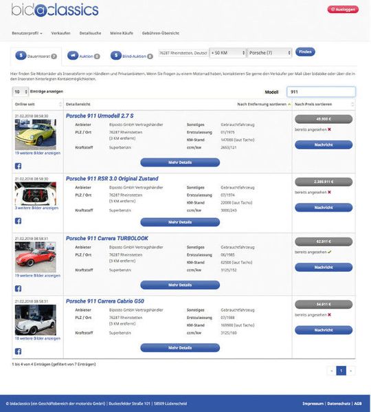
Task: Click green checkmark for Carrera TURBOLOOK listing
Action: click(330, 252)
